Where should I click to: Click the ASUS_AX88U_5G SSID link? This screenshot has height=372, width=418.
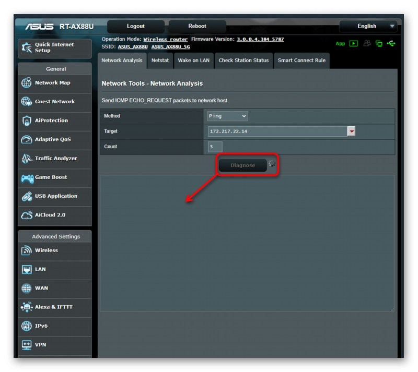click(x=171, y=47)
